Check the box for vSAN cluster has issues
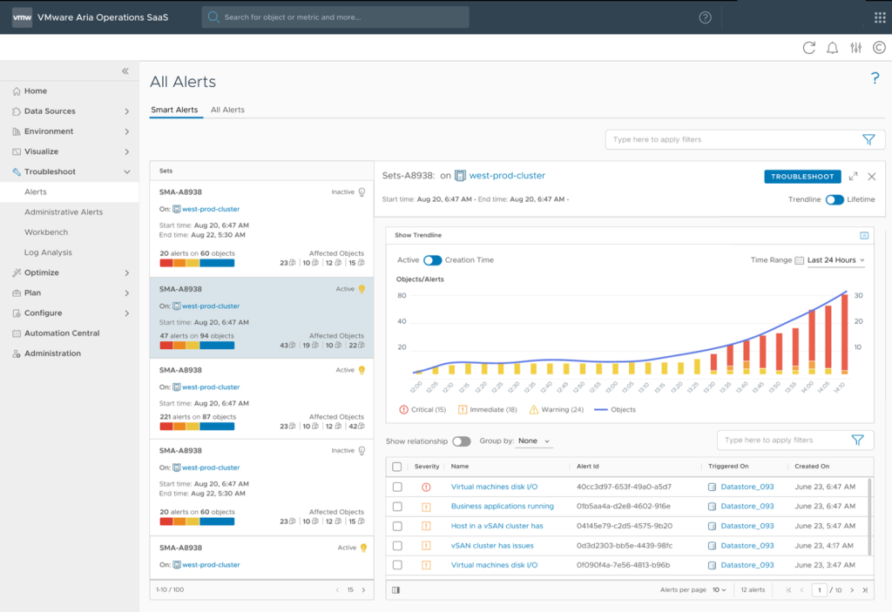This screenshot has width=892, height=612. [x=397, y=546]
